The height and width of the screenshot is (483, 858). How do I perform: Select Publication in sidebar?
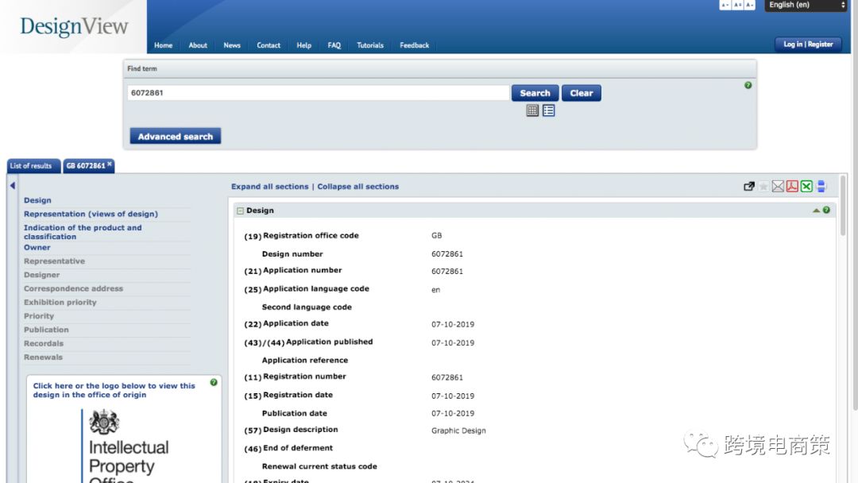pyautogui.click(x=46, y=330)
